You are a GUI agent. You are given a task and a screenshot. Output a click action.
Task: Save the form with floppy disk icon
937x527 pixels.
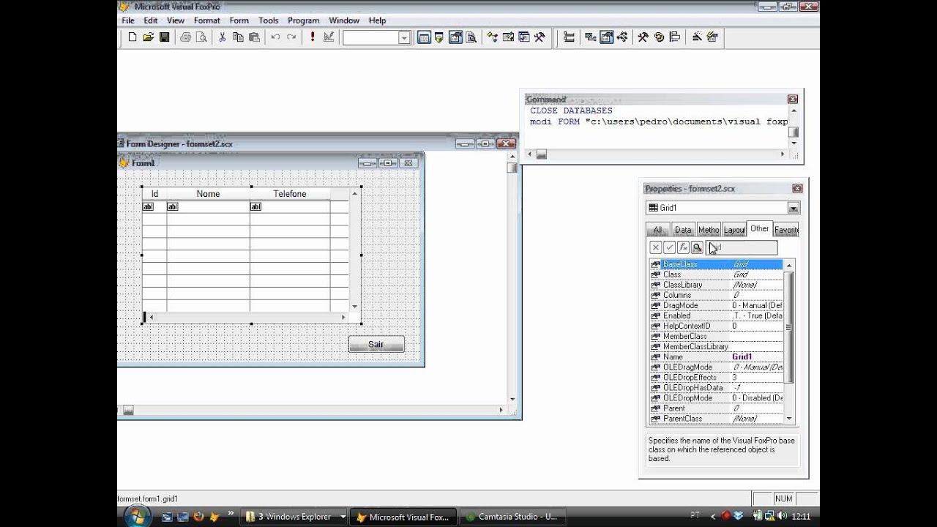coord(165,37)
